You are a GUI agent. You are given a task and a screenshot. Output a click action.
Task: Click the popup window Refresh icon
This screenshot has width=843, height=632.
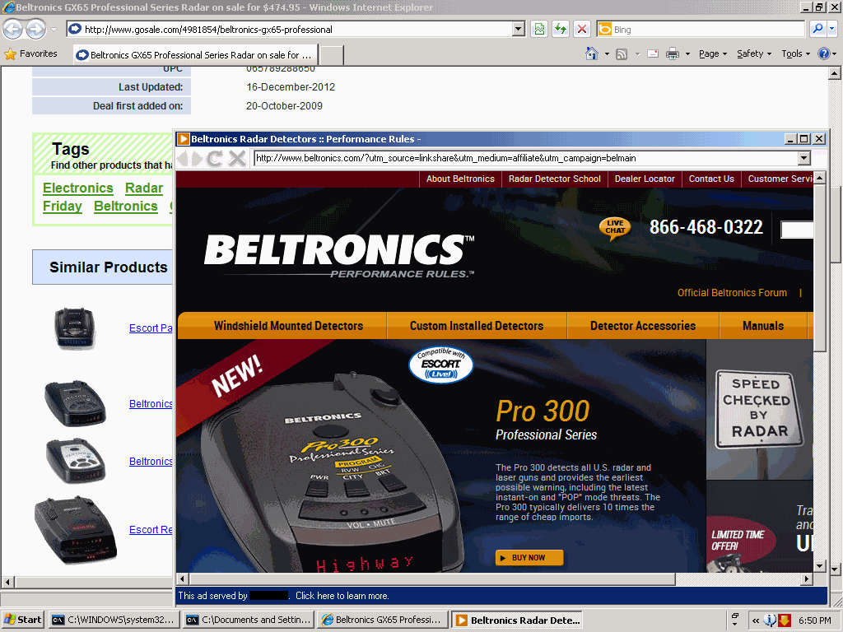point(215,159)
